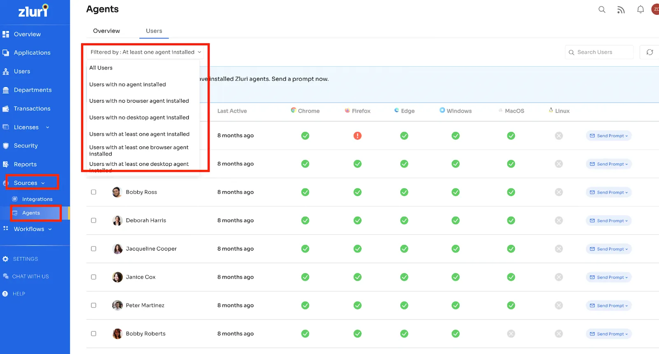Click the Zluri logo
The width and height of the screenshot is (659, 354).
tap(33, 11)
